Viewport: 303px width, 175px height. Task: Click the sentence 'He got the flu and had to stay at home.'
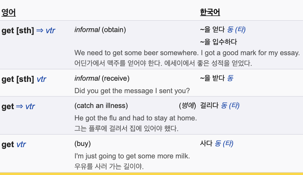[x=136, y=118]
